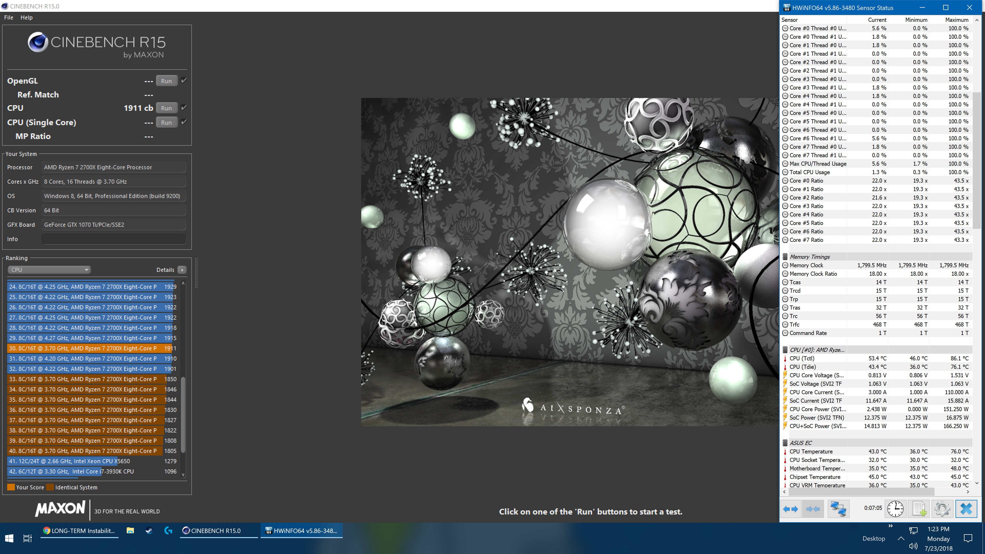This screenshot has width=985, height=554.
Task: Open the network tray icon
Action: click(x=913, y=530)
